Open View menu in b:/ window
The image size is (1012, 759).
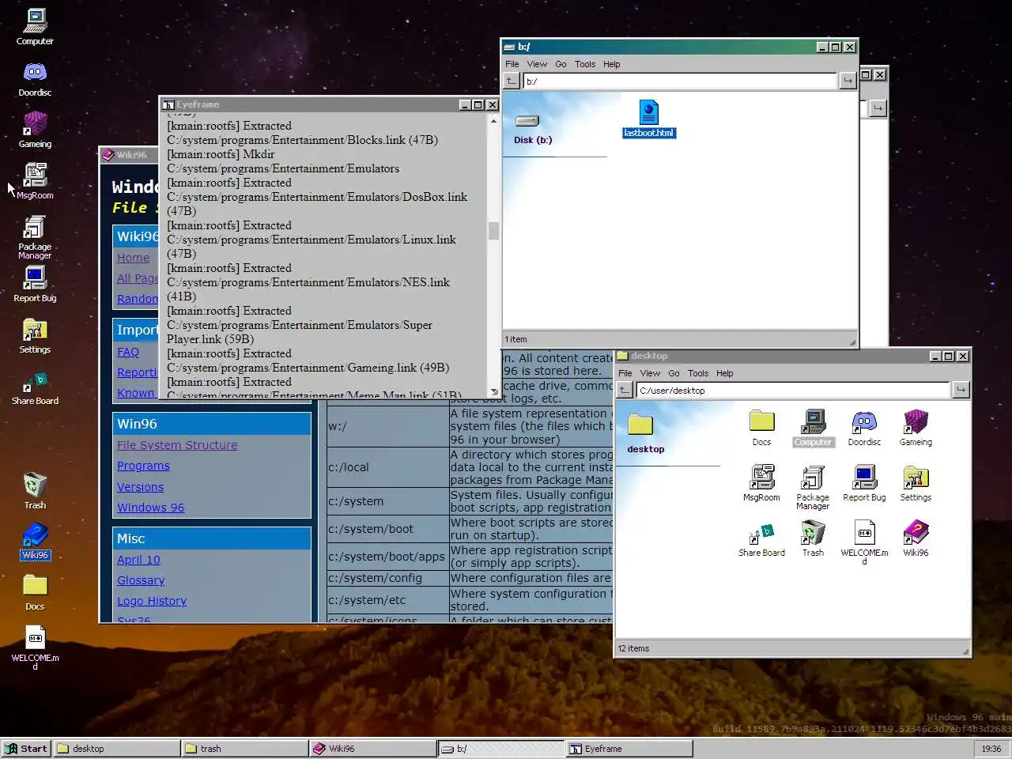tap(537, 64)
